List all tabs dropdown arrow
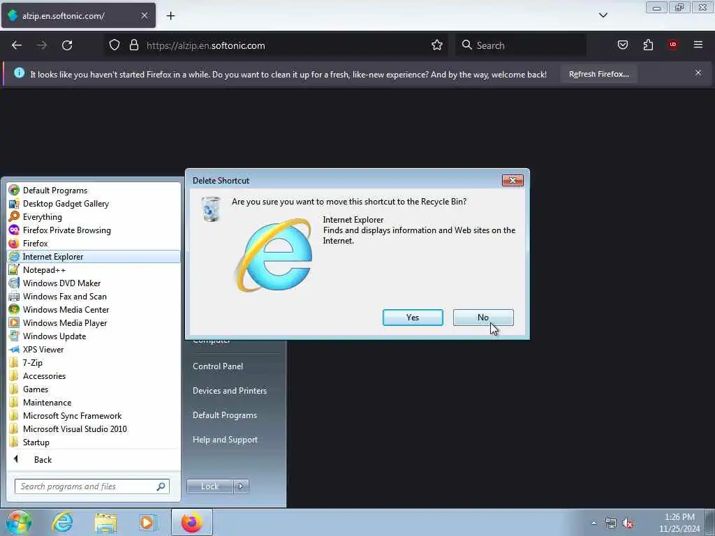 click(x=603, y=15)
